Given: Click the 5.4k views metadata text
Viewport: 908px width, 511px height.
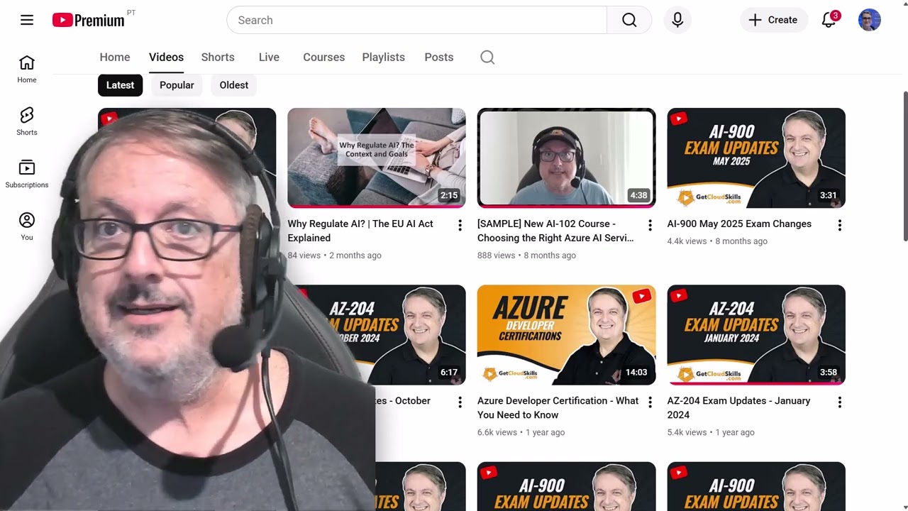Looking at the screenshot, I should (x=687, y=432).
